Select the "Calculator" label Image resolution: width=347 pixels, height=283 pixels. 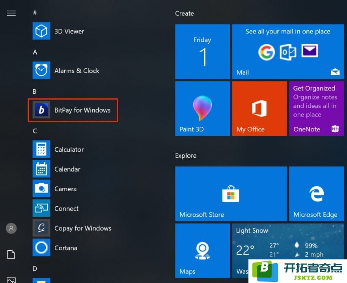(69, 150)
